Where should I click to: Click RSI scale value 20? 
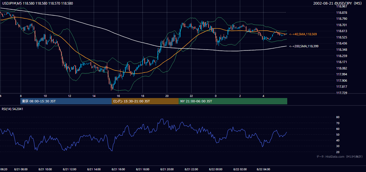pos(338,152)
